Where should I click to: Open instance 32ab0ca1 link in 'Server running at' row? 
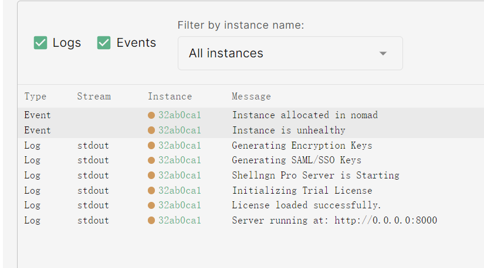[x=180, y=221]
